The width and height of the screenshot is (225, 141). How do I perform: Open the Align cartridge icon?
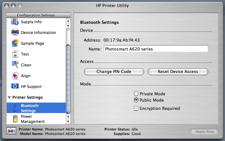point(15,76)
